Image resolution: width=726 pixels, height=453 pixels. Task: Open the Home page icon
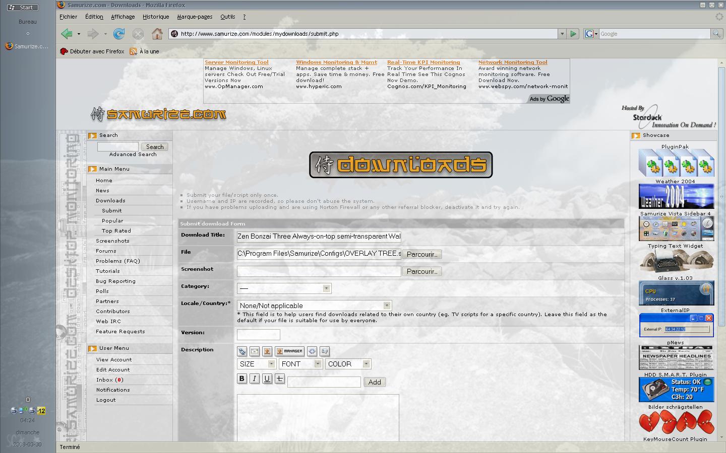click(x=157, y=34)
